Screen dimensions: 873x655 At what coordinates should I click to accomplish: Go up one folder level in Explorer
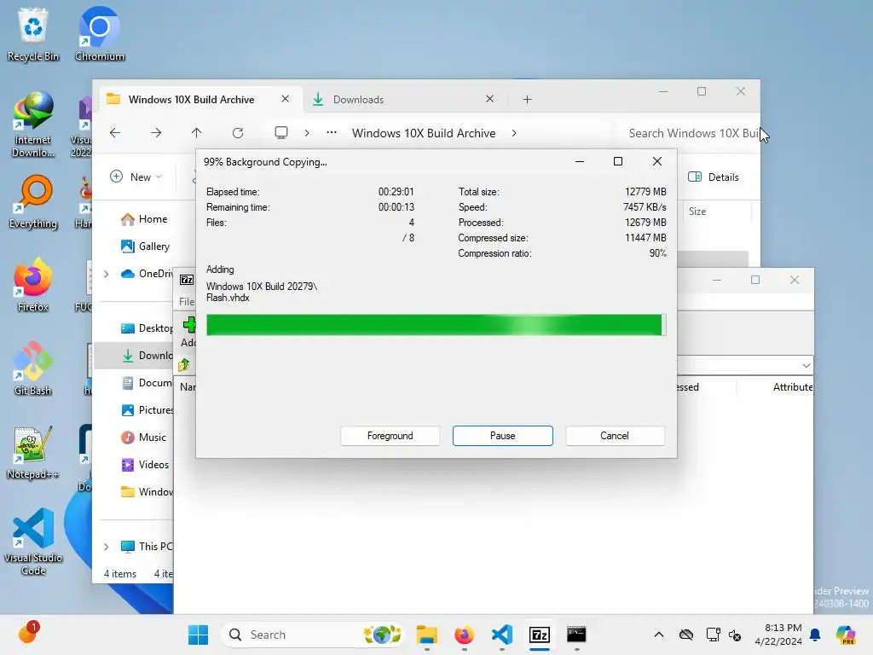point(197,132)
